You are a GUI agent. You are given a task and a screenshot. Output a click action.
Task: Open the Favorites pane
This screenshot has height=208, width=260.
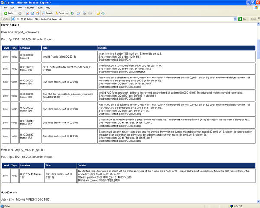coord(61,13)
